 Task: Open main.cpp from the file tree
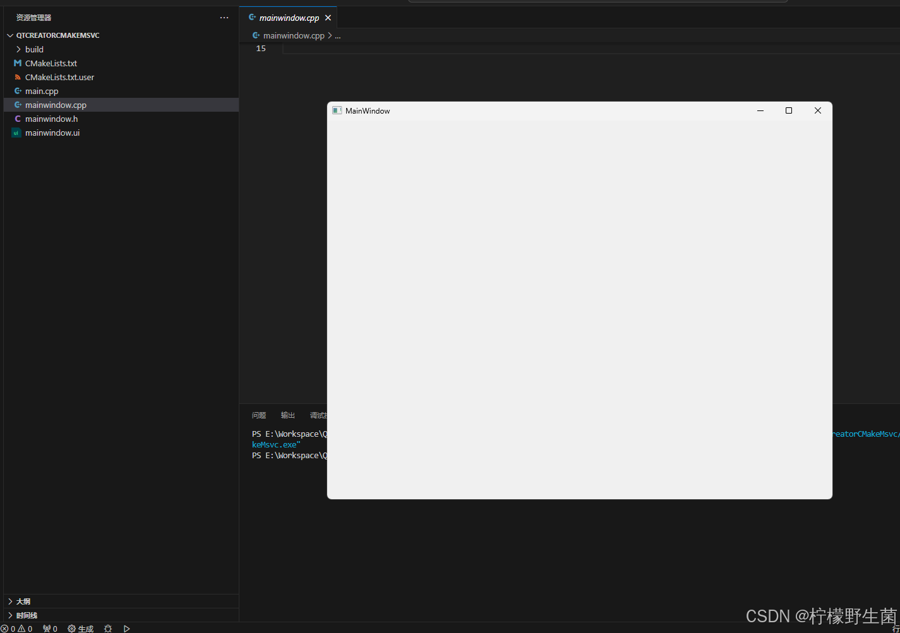42,91
